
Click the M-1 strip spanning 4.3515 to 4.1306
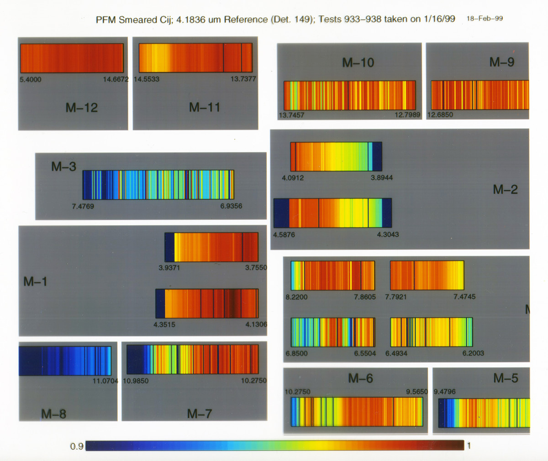pyautogui.click(x=207, y=303)
